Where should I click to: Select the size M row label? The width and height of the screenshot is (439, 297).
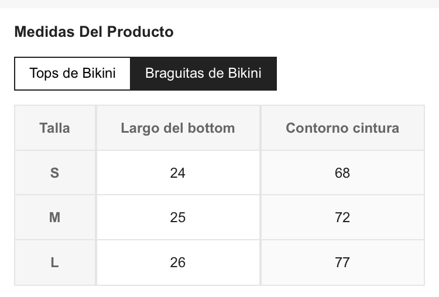click(55, 217)
